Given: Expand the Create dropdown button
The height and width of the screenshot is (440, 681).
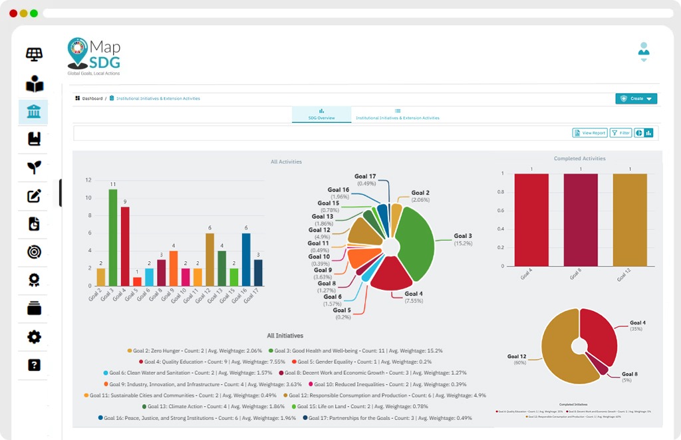Looking at the screenshot, I should tap(636, 98).
